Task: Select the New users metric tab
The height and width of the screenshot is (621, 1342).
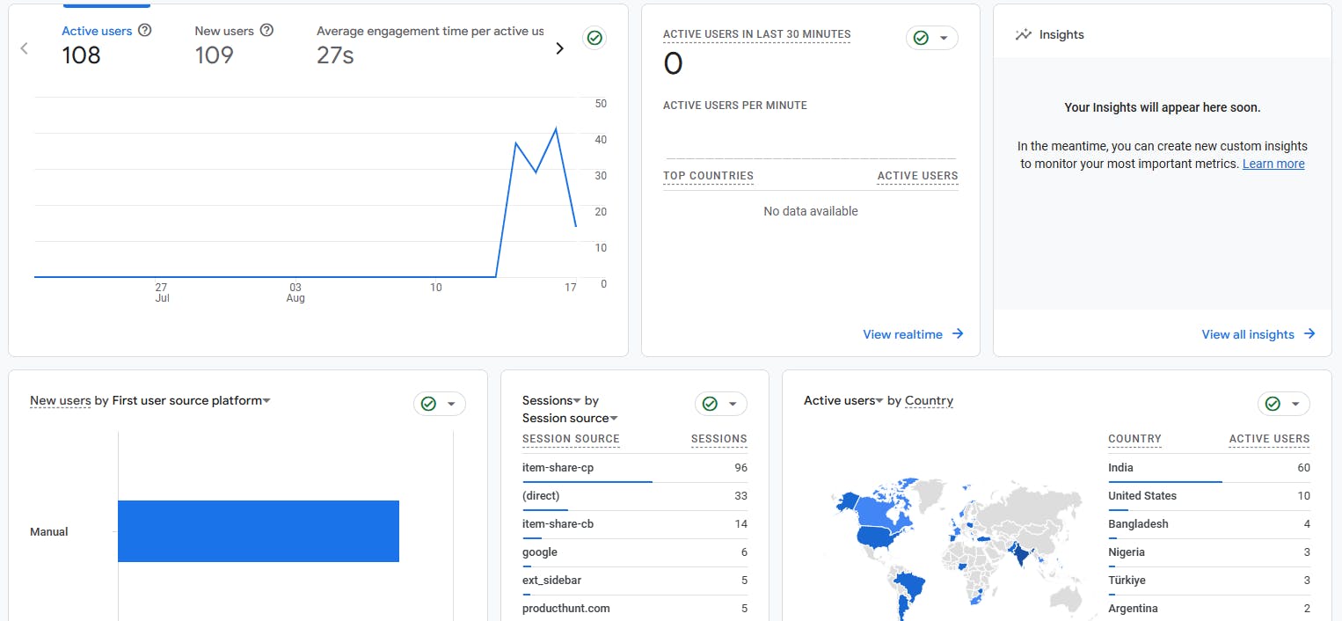Action: tap(234, 44)
